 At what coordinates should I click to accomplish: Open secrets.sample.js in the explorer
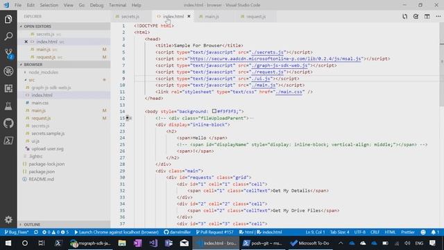coord(48,133)
